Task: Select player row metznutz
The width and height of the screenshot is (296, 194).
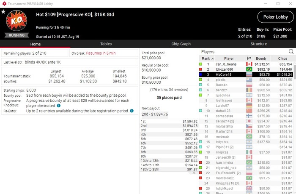Action: (246, 137)
